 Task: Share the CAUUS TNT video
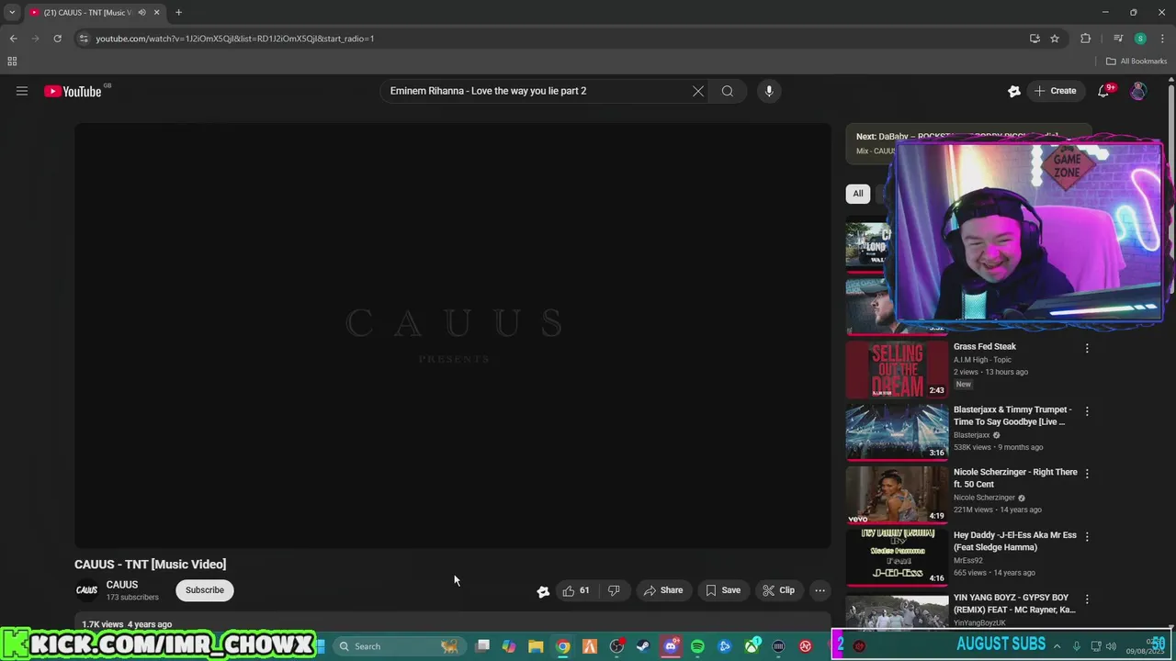click(x=663, y=590)
